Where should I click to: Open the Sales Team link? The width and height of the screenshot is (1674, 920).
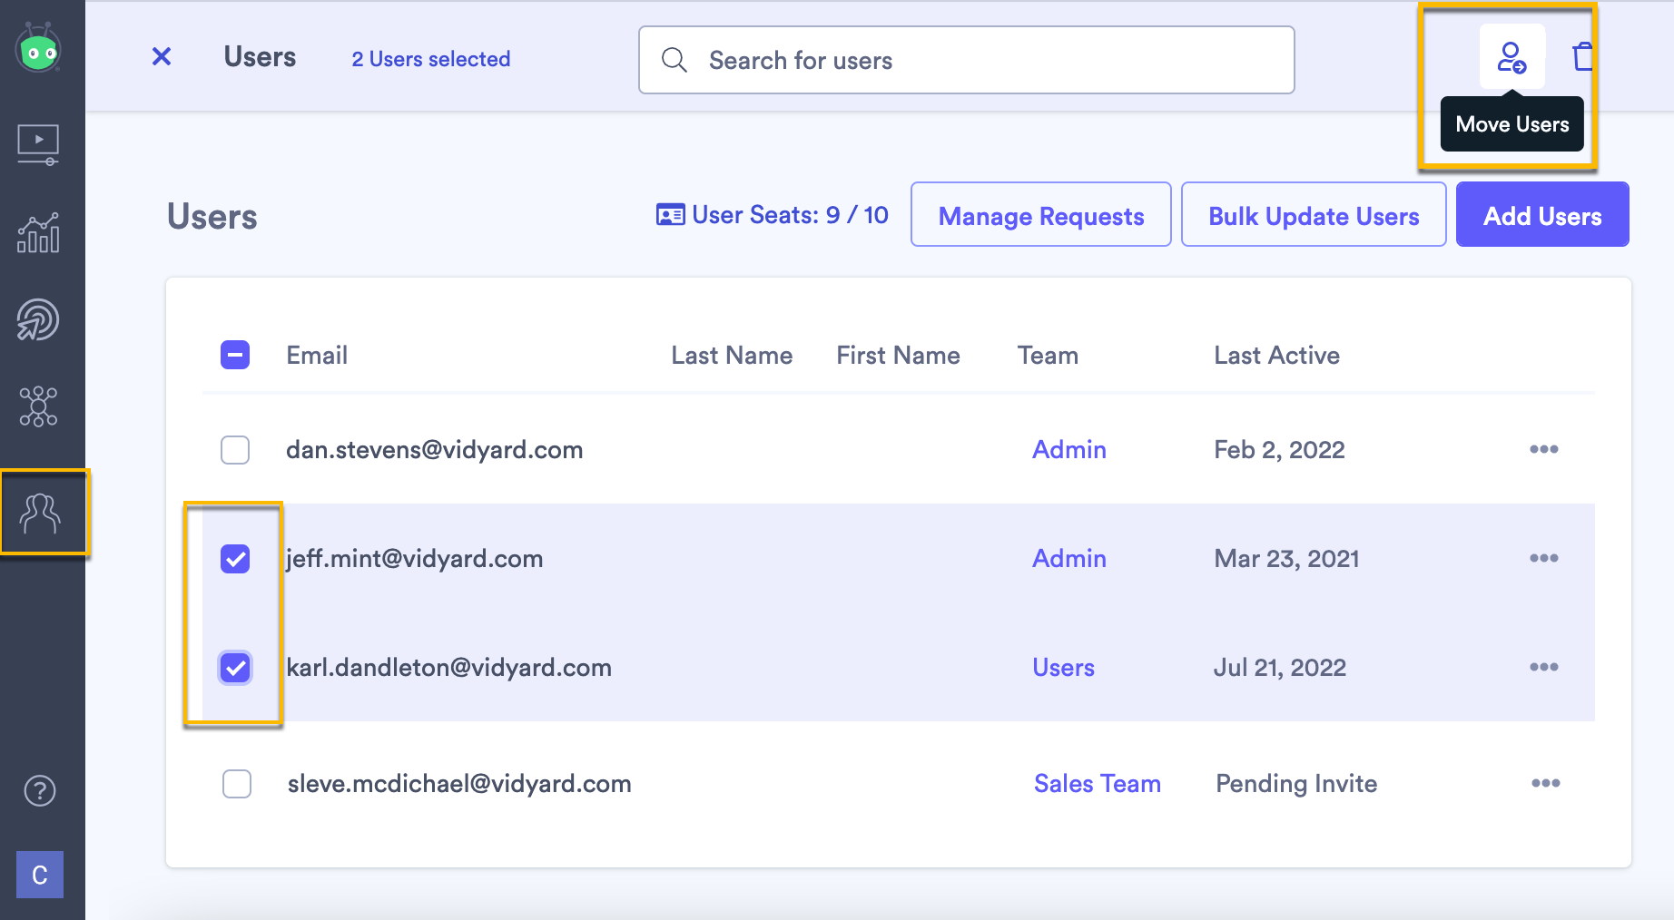coord(1098,784)
